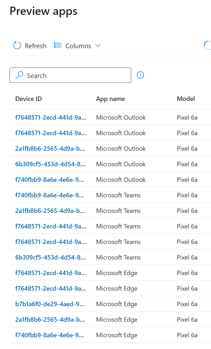Open 6b309cf5 device link for Microsoft Teams
This screenshot has width=211, height=349.
pyautogui.click(x=50, y=258)
